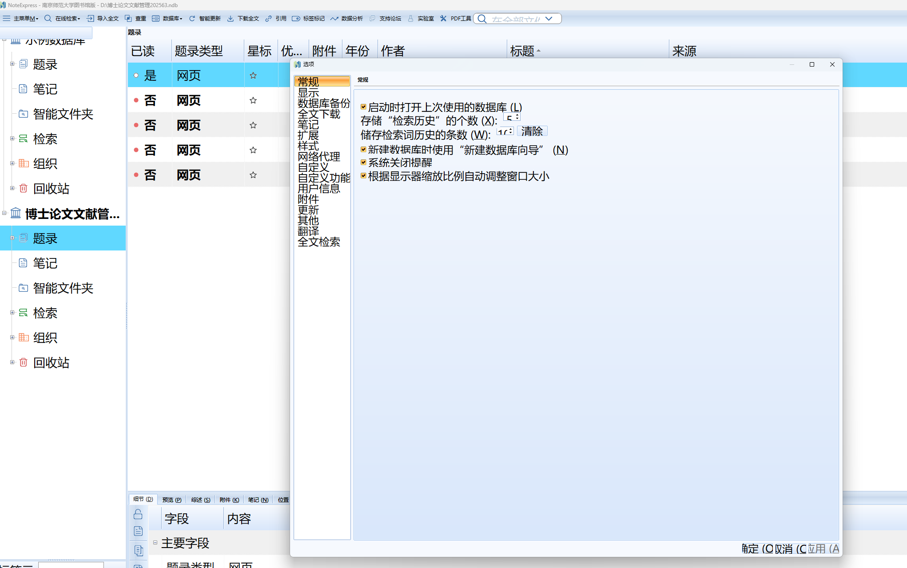Click the copy documents icon in details sidebar
Viewport: 907px width, 568px height.
click(x=138, y=551)
